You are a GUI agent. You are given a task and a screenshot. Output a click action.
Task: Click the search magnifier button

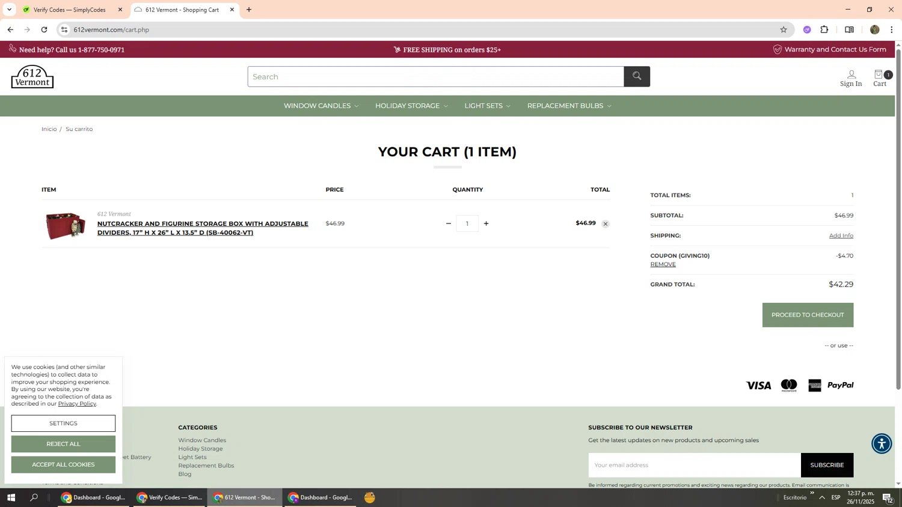tap(637, 76)
